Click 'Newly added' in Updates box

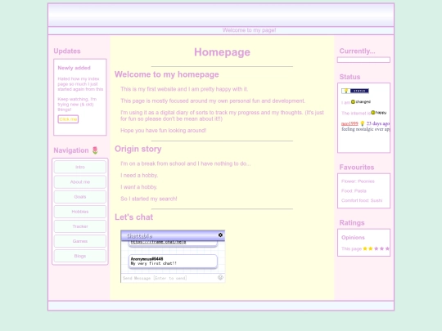[74, 68]
